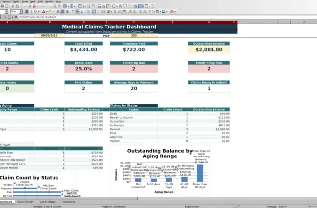This screenshot has height=208, width=317.
Task: Toggle Italic formatting
Action: pyautogui.click(x=31, y=12)
